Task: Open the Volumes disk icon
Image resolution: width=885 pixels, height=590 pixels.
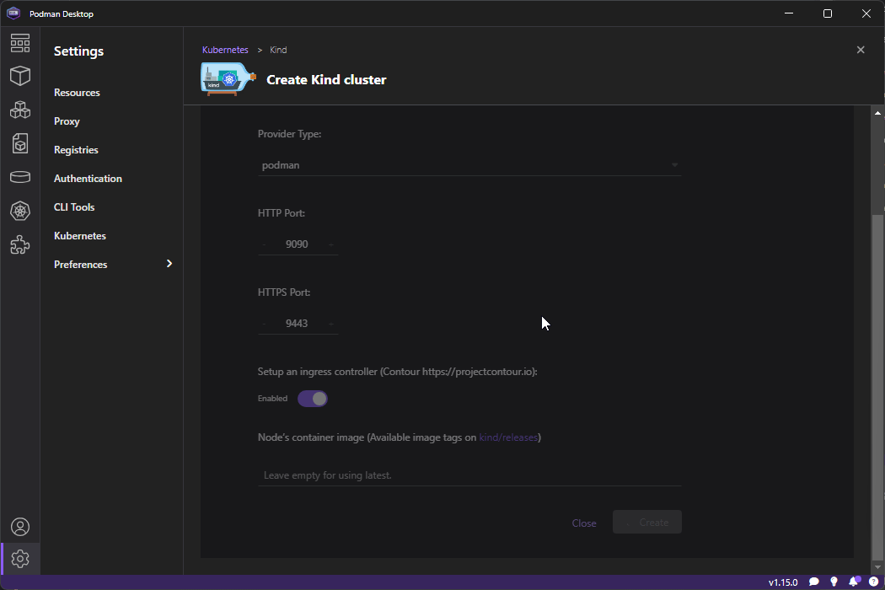Action: [x=20, y=177]
